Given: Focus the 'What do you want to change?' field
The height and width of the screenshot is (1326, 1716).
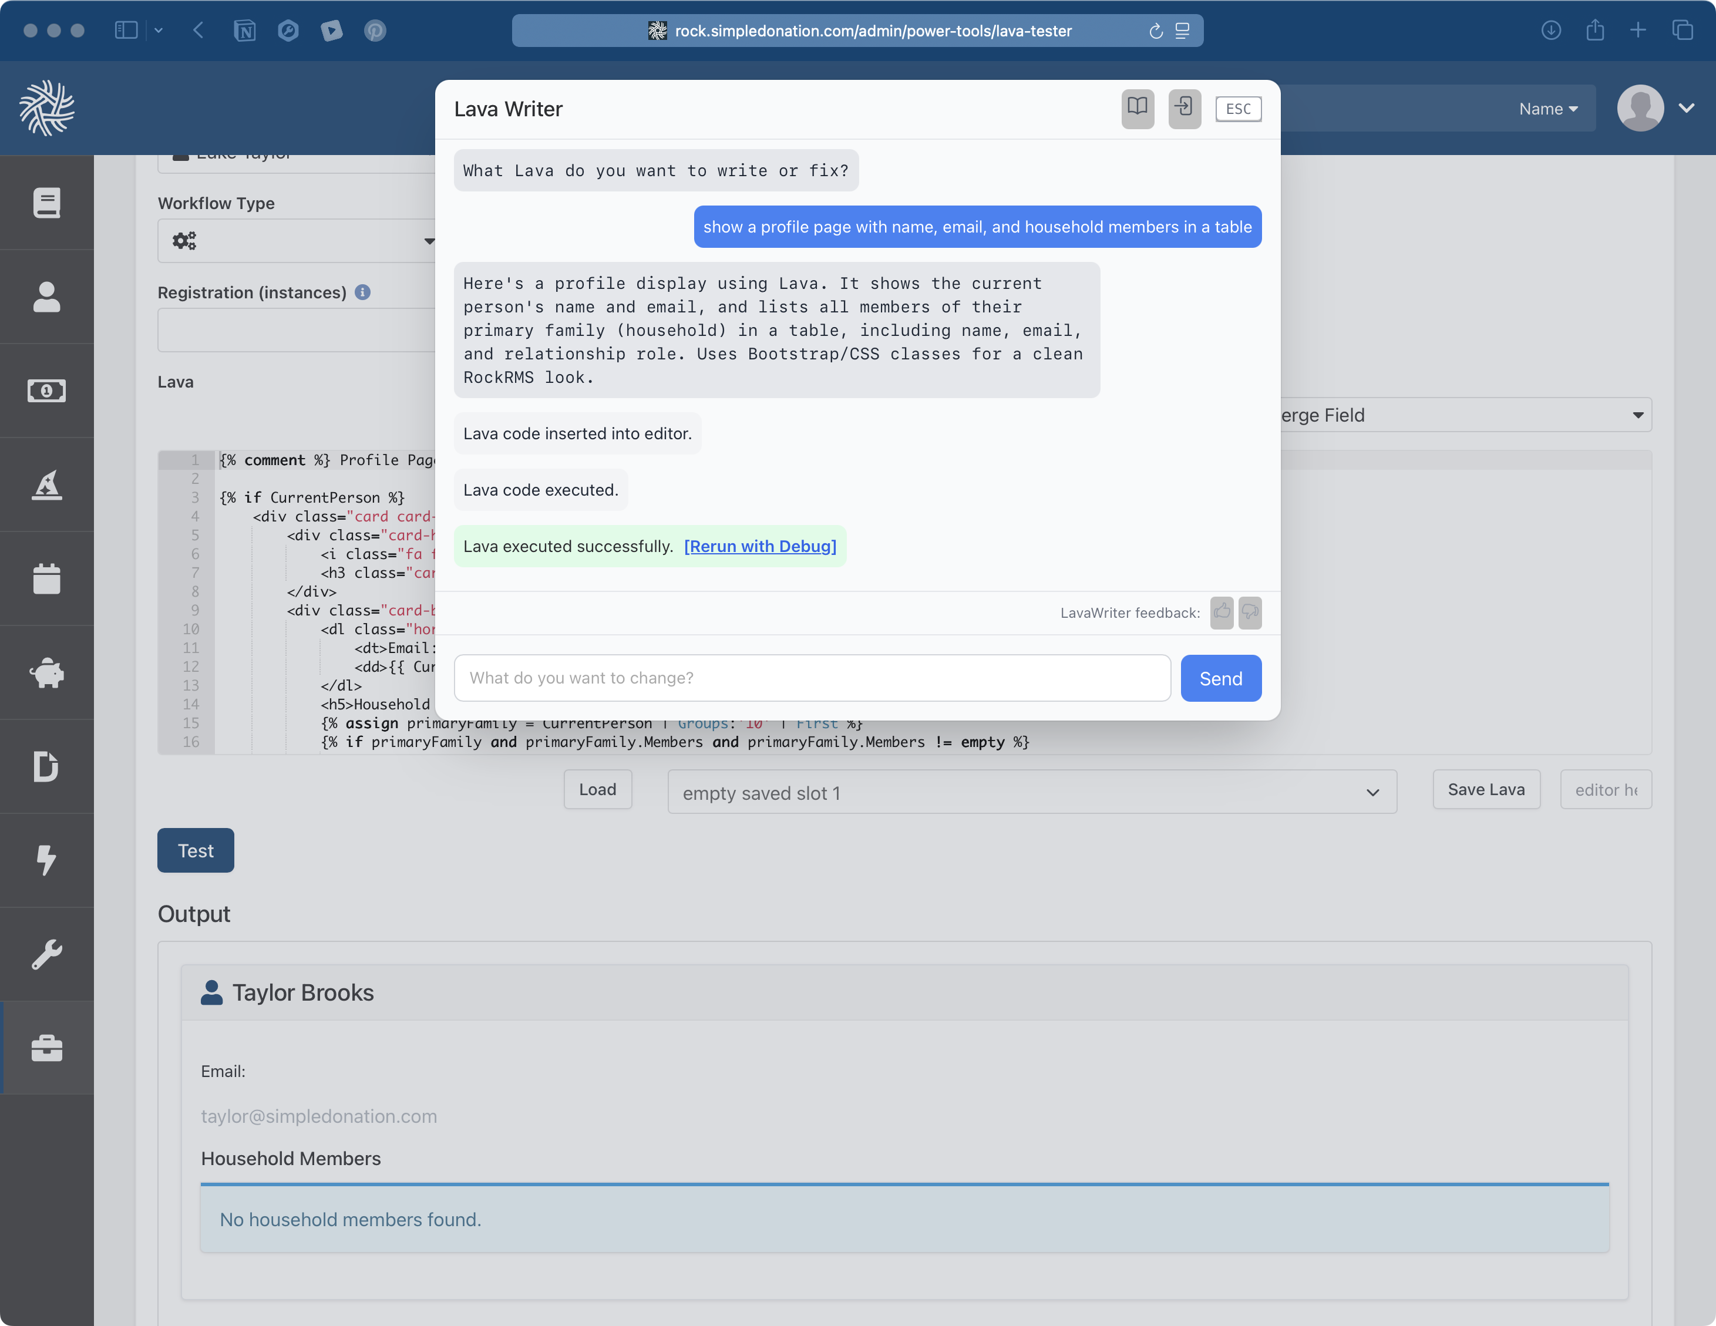Looking at the screenshot, I should point(812,678).
